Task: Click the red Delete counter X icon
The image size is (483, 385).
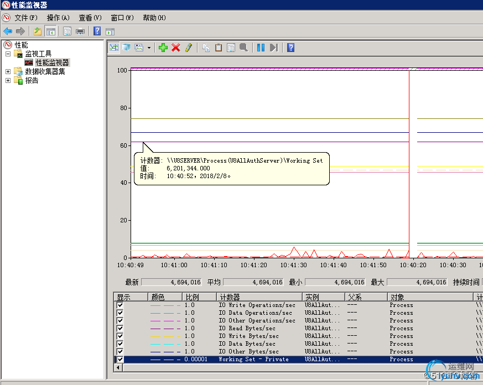Action: coord(176,48)
